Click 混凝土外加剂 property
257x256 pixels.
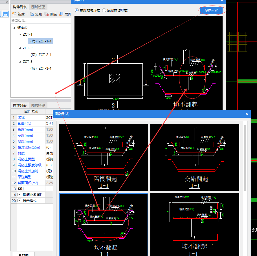pos(28,171)
